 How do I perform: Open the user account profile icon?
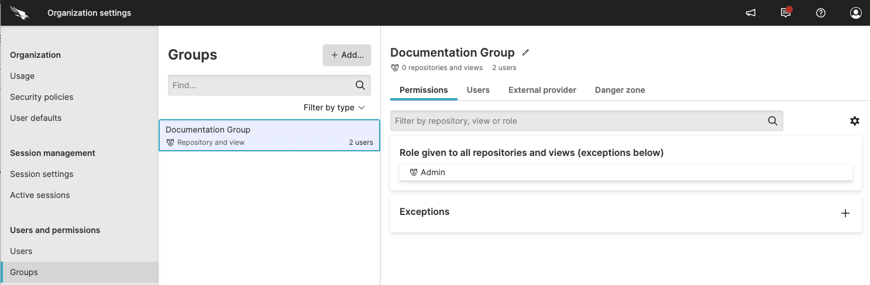(856, 13)
